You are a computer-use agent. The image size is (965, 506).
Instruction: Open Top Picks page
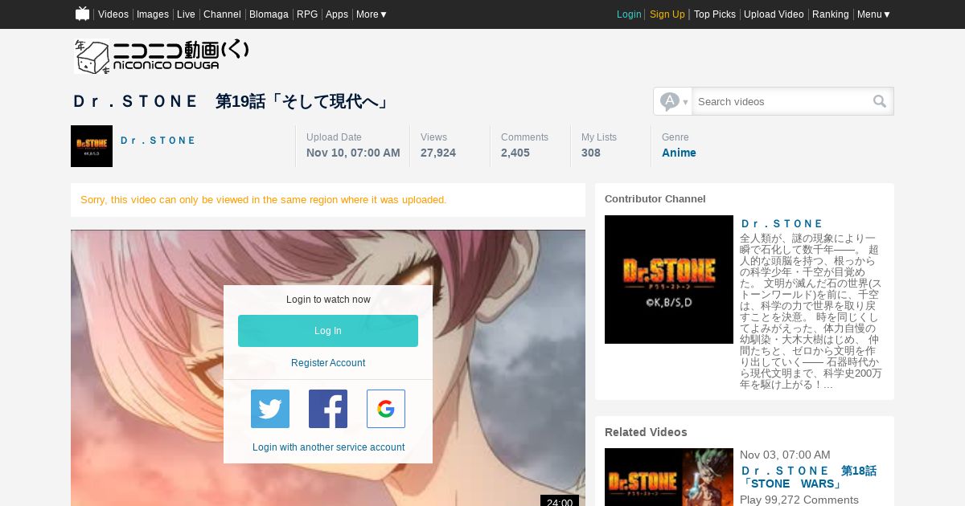[x=715, y=14]
